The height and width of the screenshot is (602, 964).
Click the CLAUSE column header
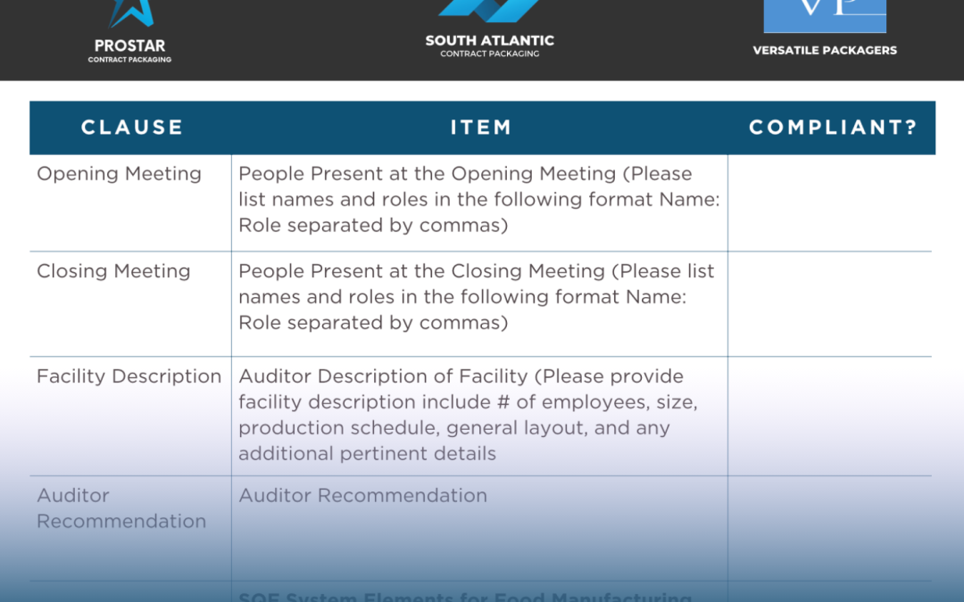point(132,128)
